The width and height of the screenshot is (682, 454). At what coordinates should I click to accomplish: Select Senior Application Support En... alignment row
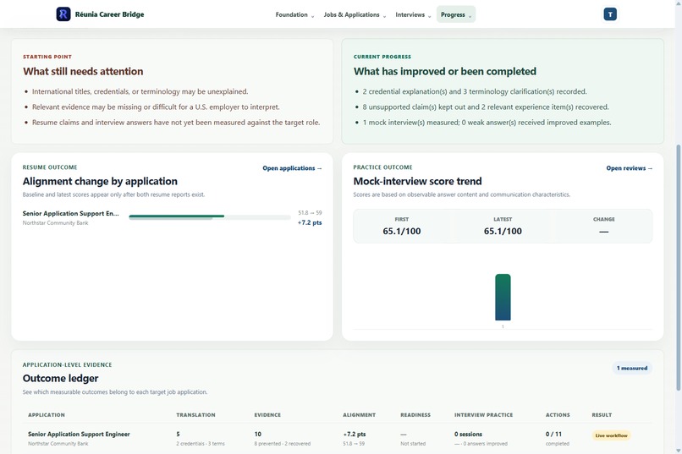coord(173,217)
